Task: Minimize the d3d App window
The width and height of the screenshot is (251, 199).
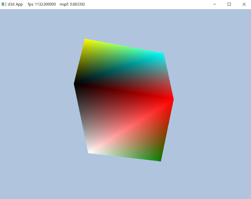Action: coord(215,4)
